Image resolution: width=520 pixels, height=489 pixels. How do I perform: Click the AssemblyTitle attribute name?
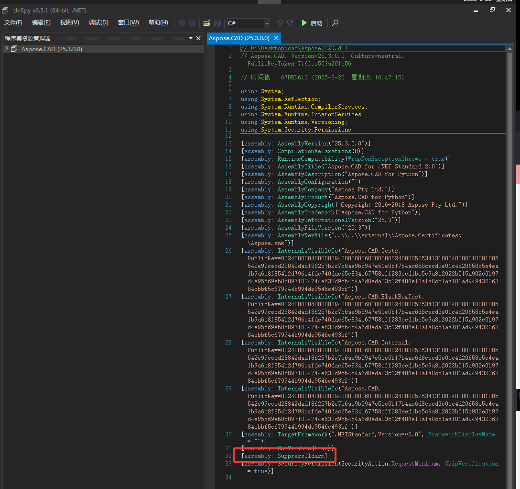[299, 167]
